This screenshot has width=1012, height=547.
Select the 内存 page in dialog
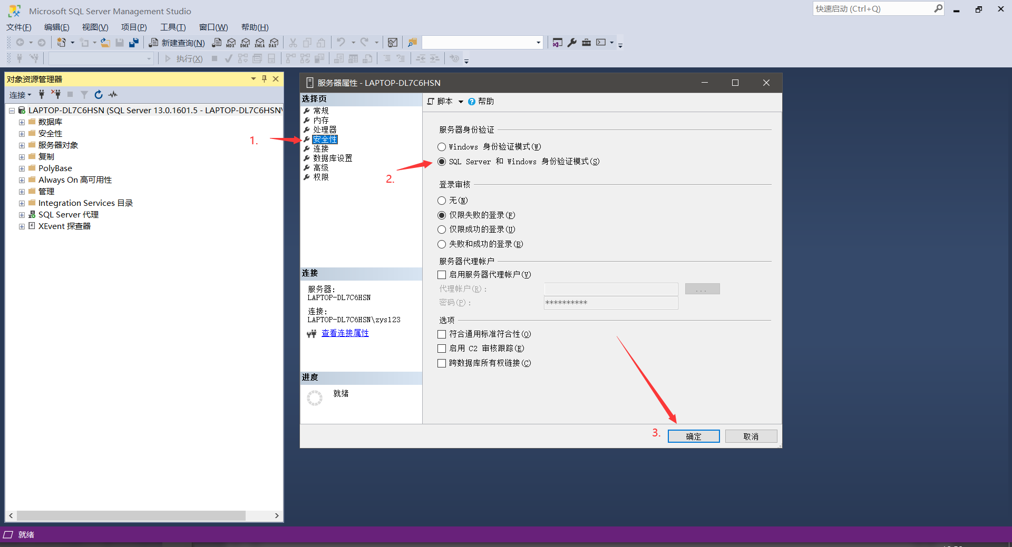tap(321, 120)
